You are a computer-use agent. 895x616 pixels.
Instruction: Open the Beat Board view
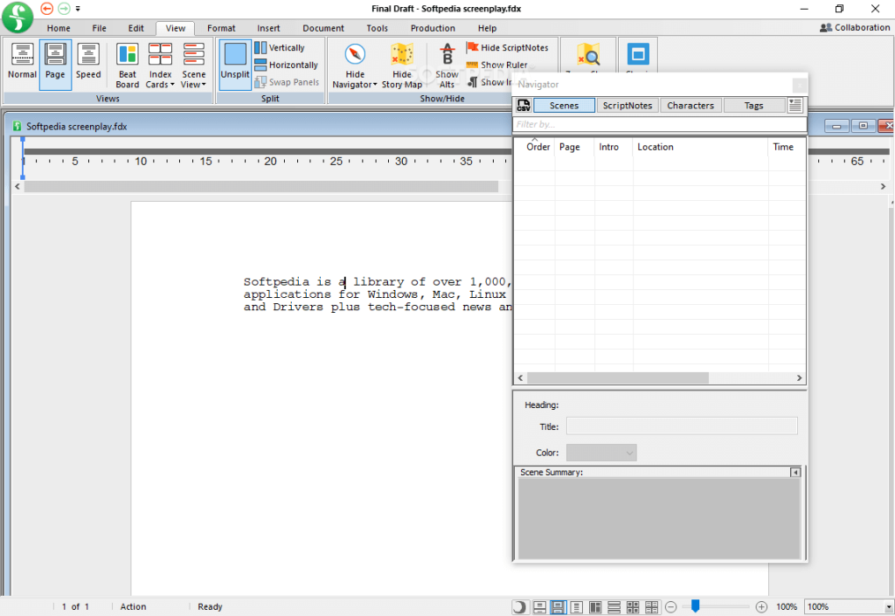(x=128, y=66)
